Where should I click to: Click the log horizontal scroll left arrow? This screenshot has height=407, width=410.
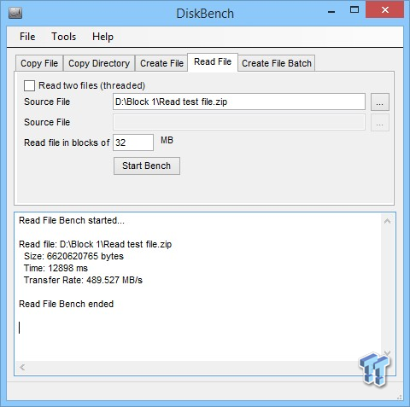[22, 368]
